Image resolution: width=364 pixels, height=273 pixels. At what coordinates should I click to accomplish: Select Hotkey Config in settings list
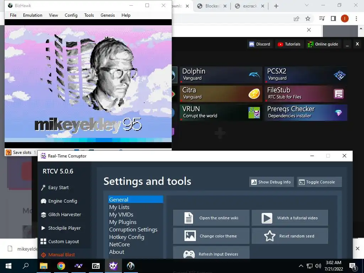(x=136, y=237)
